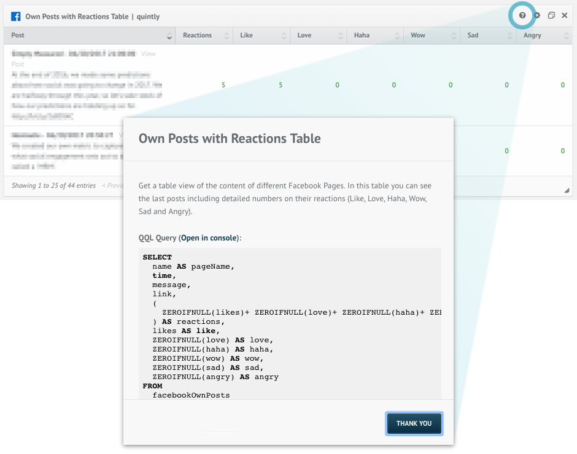
Task: Click the widget resize handle corner
Action: tap(567, 190)
